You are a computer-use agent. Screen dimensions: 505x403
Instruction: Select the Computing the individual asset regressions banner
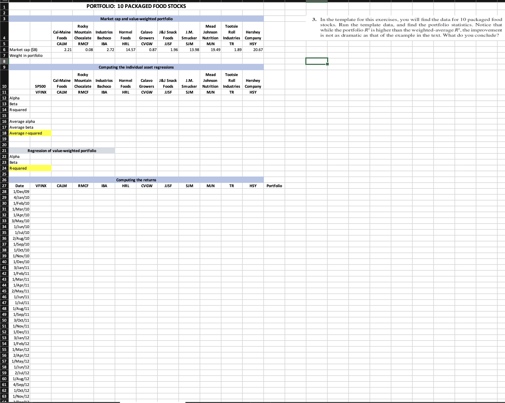(x=136, y=67)
